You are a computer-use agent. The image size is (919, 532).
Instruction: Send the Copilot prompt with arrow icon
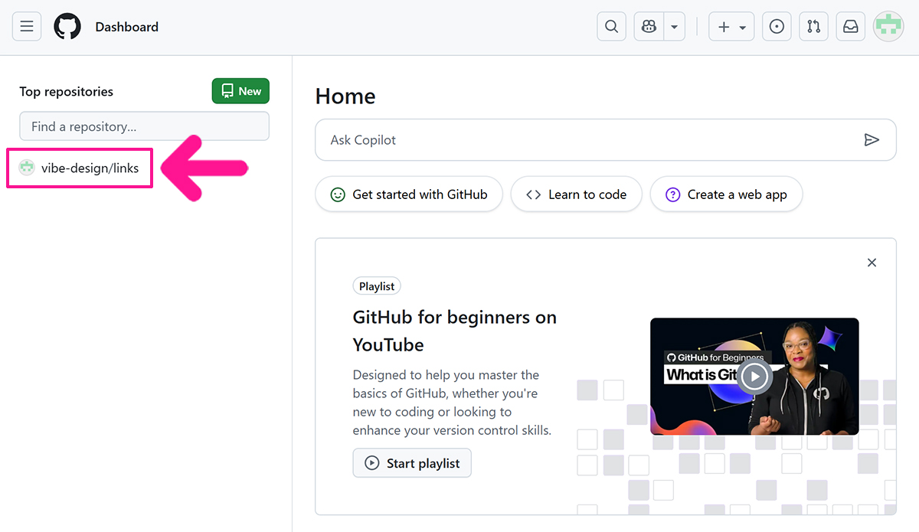(x=871, y=140)
